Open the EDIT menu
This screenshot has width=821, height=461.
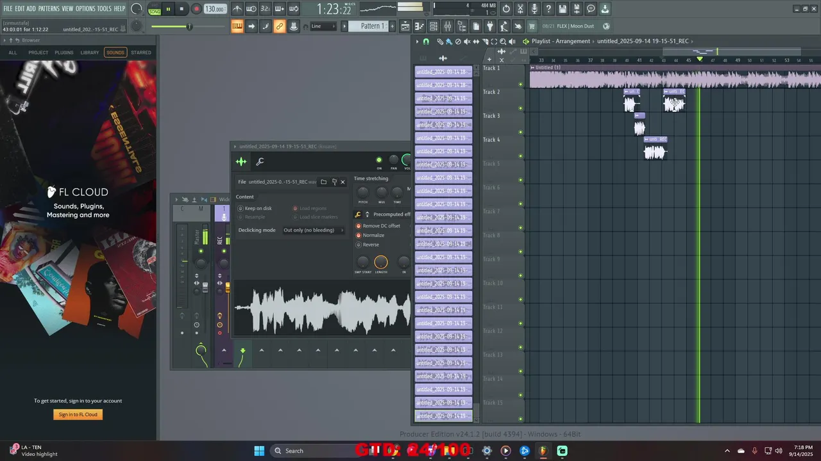click(20, 8)
